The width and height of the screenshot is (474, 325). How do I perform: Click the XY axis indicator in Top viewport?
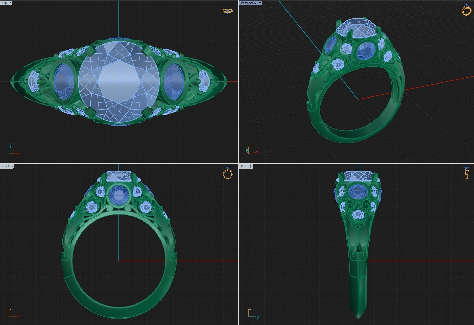coord(13,150)
